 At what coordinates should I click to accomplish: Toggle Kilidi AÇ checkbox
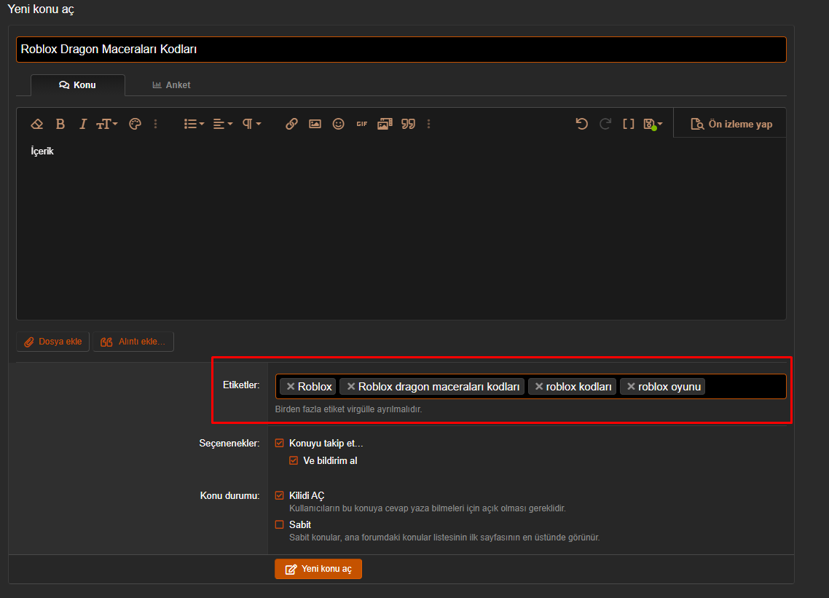tap(279, 495)
